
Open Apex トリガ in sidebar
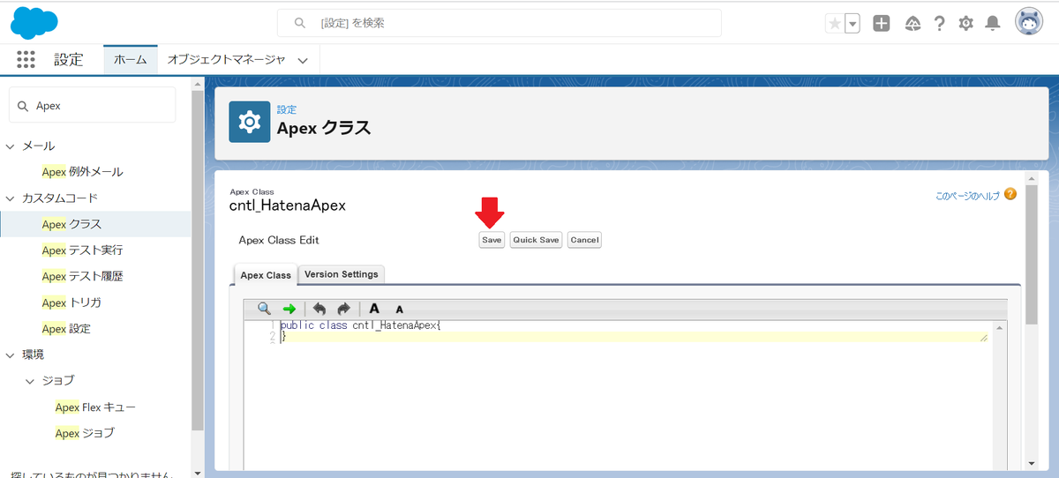71,302
